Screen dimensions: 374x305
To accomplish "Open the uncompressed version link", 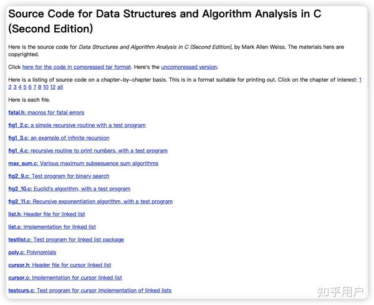I will coord(189,67).
